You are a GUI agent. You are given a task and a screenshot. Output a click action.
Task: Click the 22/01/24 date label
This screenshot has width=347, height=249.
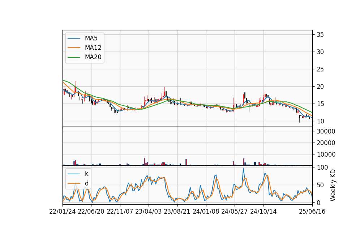coord(63,211)
